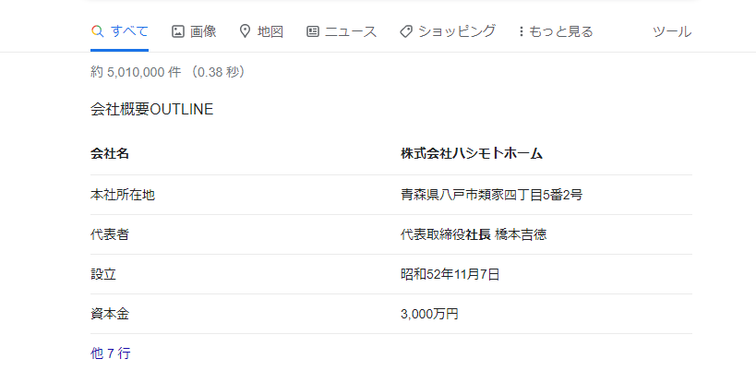Click the newspaper icon for ニュース
The image size is (756, 383).
click(312, 31)
